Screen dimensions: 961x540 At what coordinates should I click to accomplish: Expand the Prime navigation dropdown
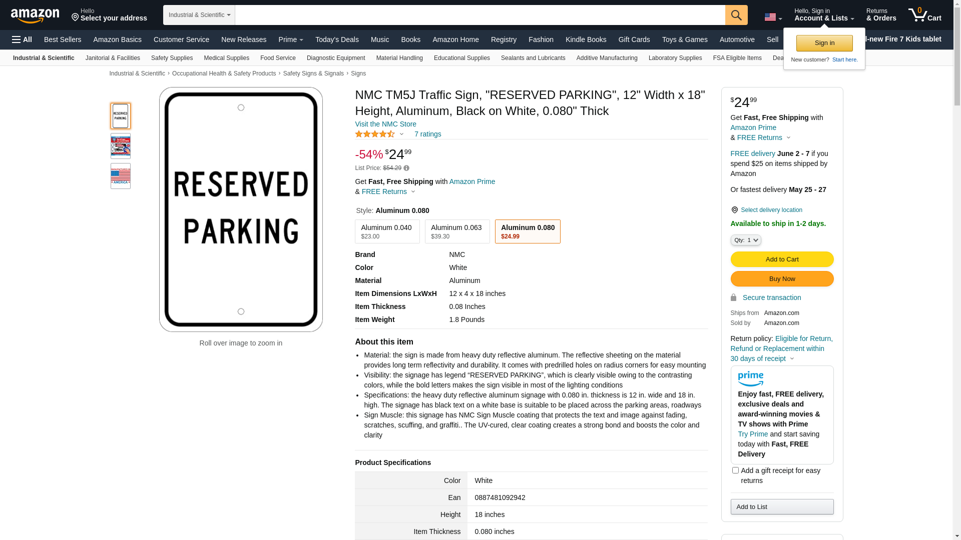pyautogui.click(x=291, y=39)
